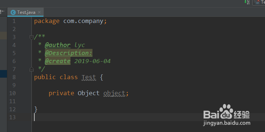Click the date 2019-06-04 in comment
265x132 pixels.
click(92, 61)
